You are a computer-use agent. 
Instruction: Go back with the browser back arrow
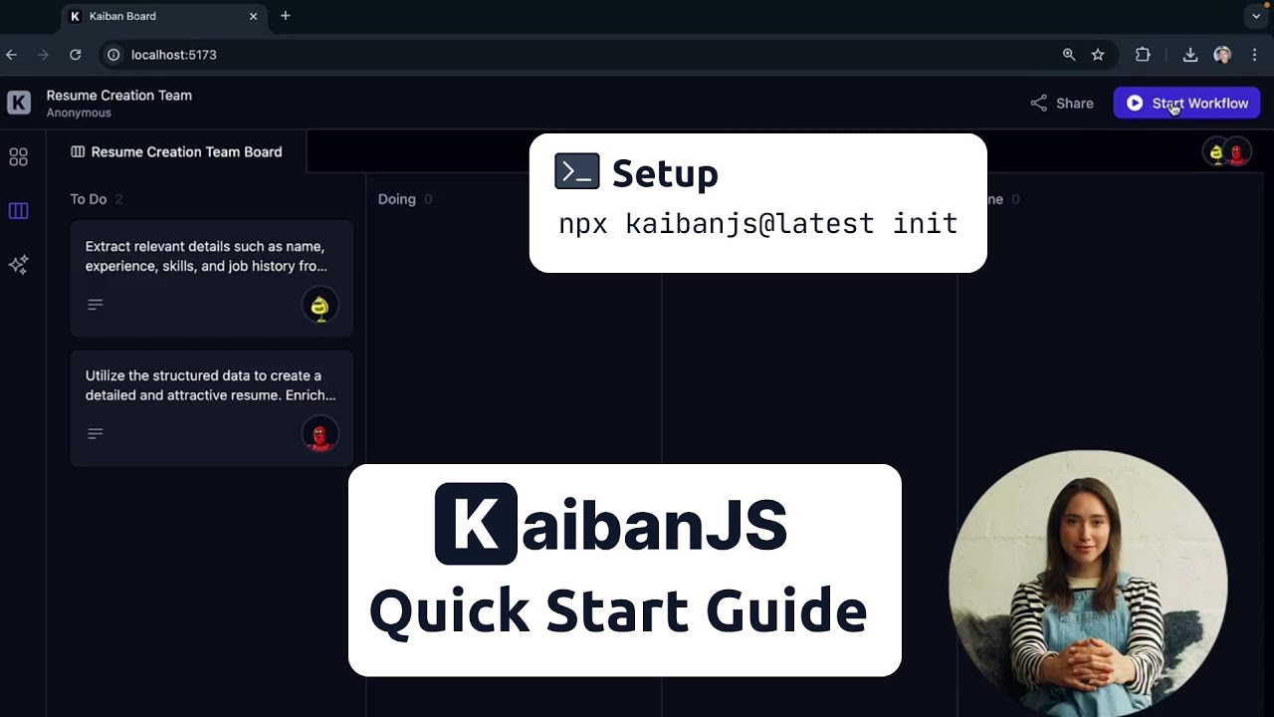(12, 55)
